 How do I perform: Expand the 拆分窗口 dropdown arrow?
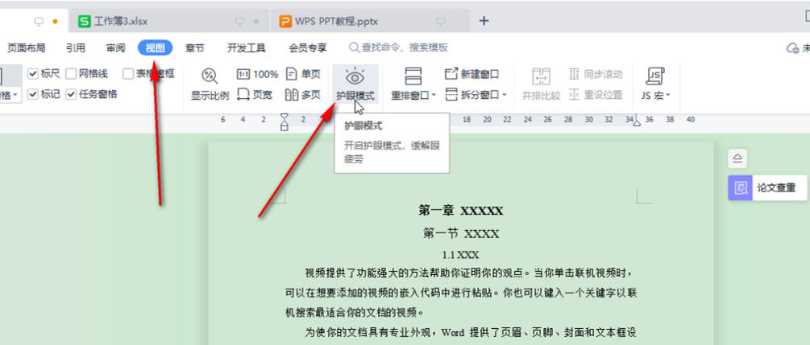pyautogui.click(x=505, y=95)
